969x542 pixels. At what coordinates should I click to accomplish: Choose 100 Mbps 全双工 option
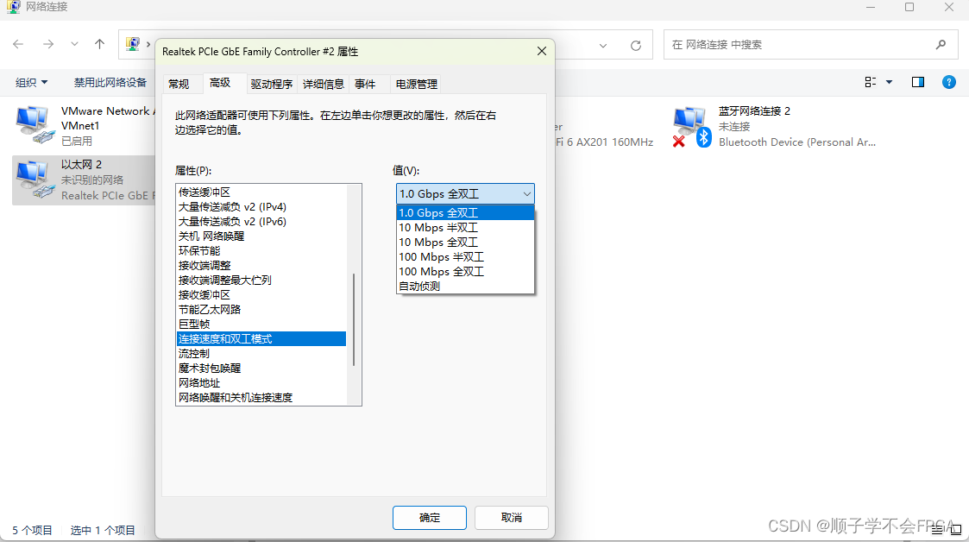[x=465, y=271]
